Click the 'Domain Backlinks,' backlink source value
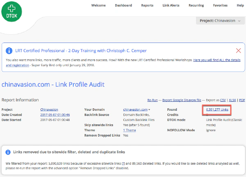246x177 pixels. (137, 115)
